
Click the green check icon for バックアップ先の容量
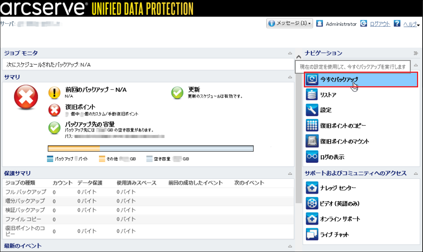tap(54, 128)
